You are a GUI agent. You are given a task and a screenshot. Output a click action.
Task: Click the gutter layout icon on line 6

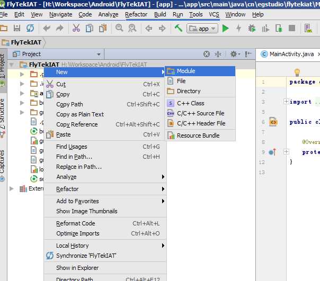point(273,122)
